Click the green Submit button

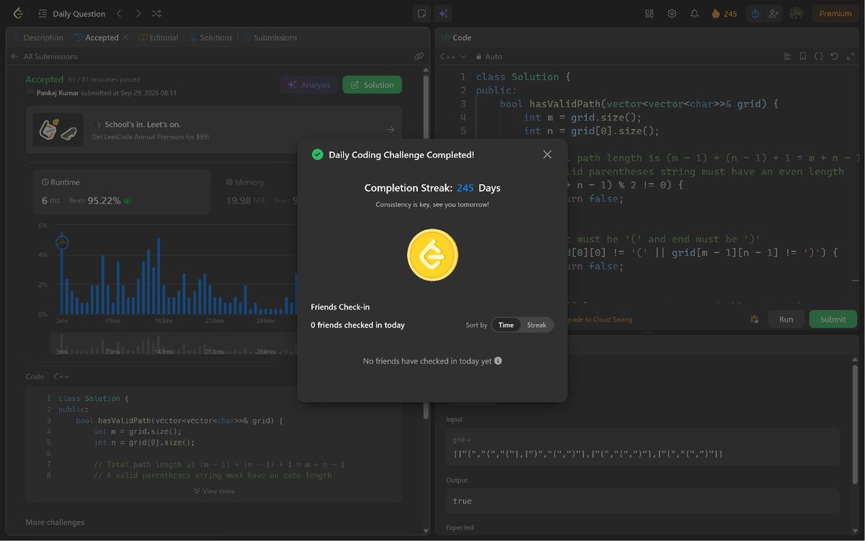(833, 319)
